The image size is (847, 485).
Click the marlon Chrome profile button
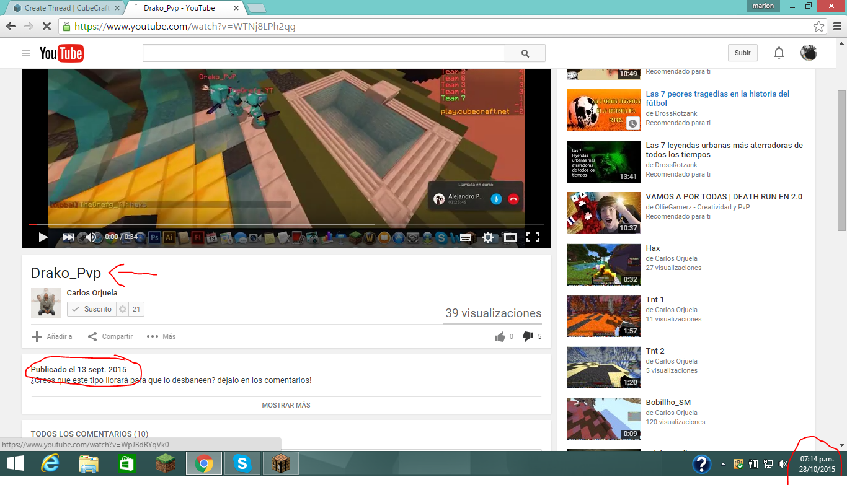point(763,6)
